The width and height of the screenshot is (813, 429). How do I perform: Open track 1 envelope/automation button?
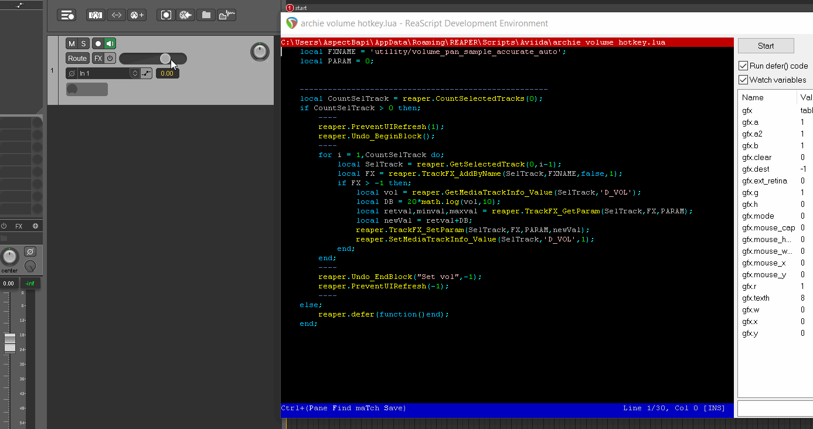tap(147, 73)
